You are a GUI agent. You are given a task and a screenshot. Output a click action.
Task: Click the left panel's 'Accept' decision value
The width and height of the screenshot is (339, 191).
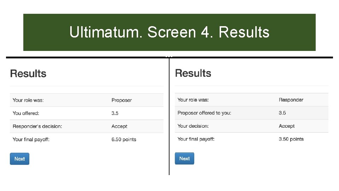[119, 126]
